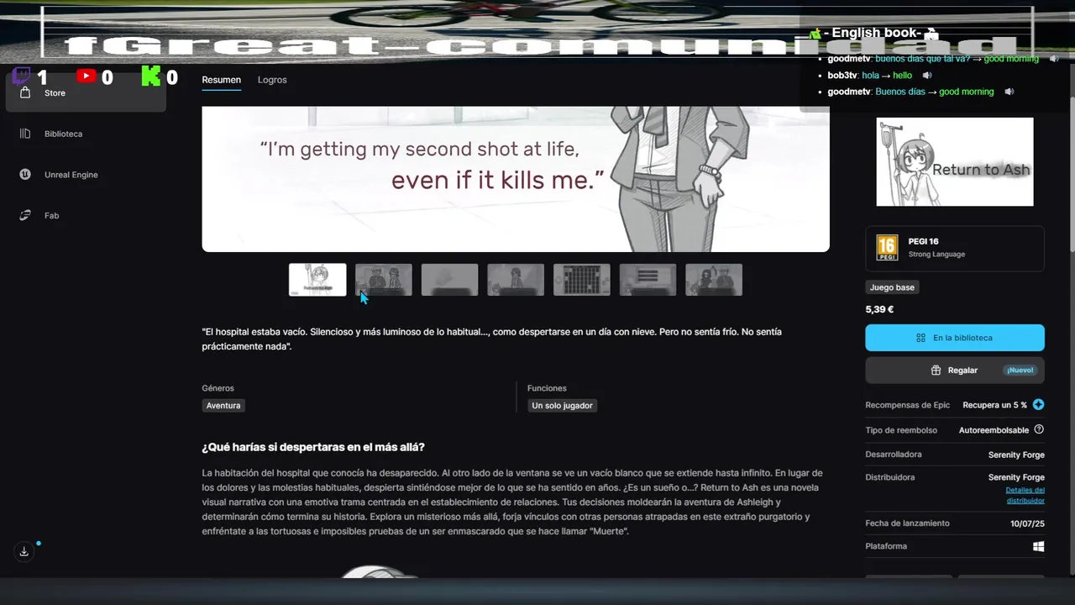Click the Funciones label
This screenshot has height=605, width=1075.
(x=547, y=388)
